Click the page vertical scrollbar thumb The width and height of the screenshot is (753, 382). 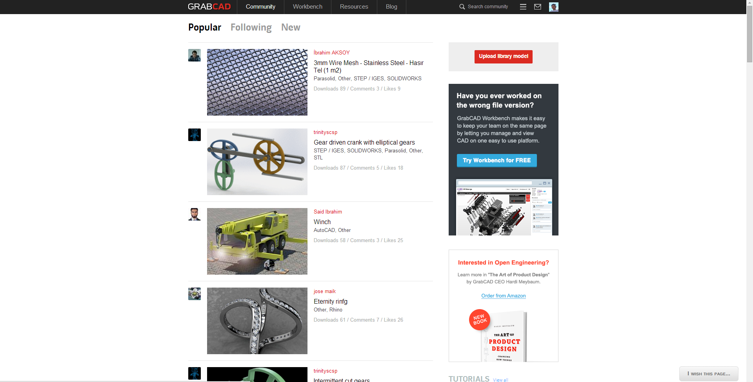[749, 35]
